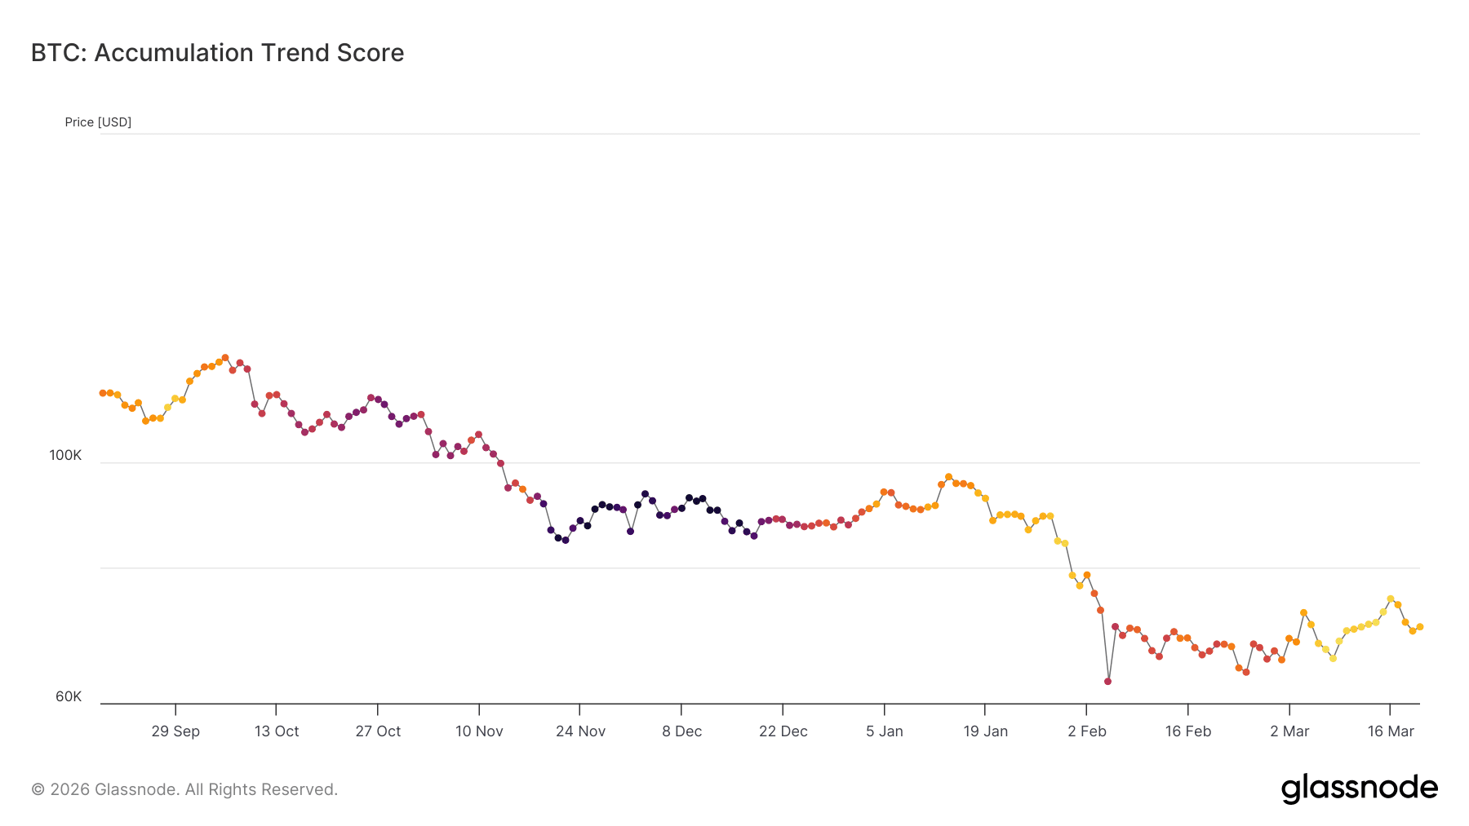This screenshot has width=1469, height=826.
Task: Pick the 8 Dec date label
Action: (681, 731)
